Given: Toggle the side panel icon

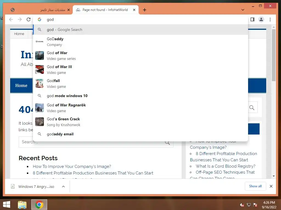Looking at the screenshot, I should (252, 19).
